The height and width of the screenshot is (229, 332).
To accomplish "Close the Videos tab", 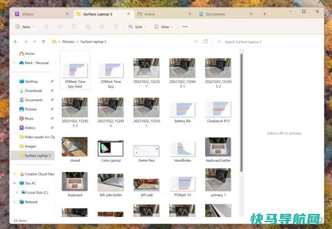I will tap(67, 14).
